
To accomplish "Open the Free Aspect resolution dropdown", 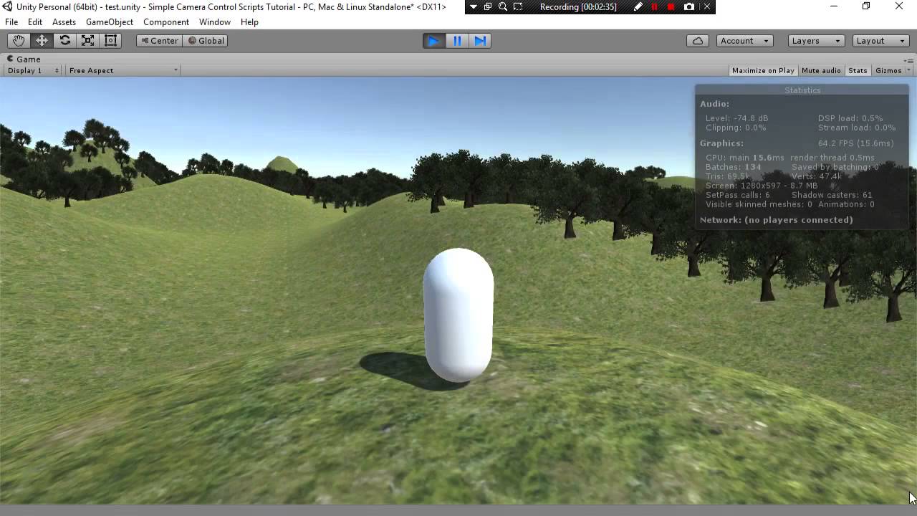I will pos(122,70).
